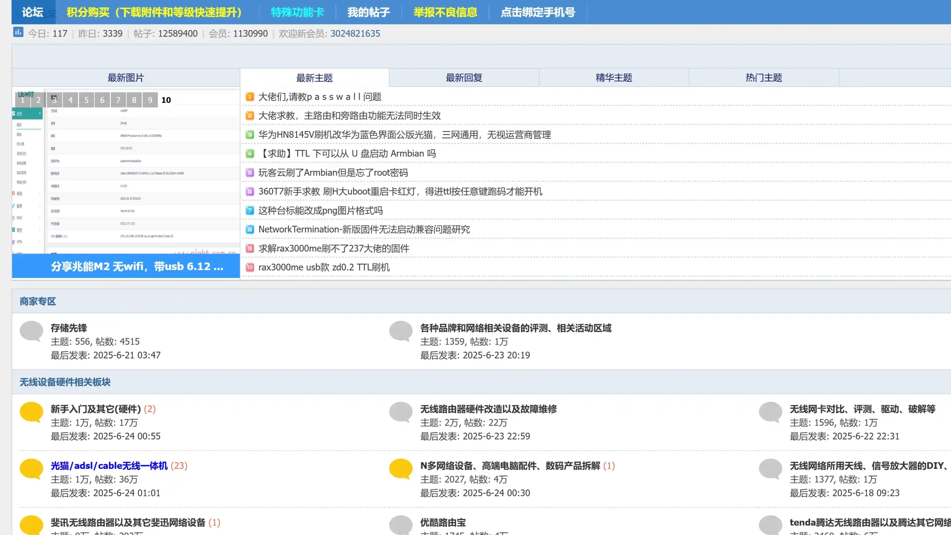Click the rank 8 badge beside NetworkTermination post
Image resolution: width=951 pixels, height=535 pixels.
coord(250,229)
